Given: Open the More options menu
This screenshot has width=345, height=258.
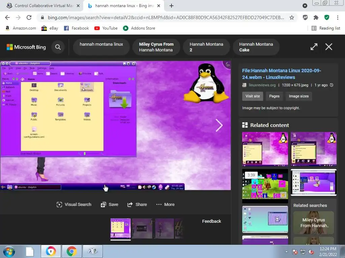Looking at the screenshot, I should [165, 205].
